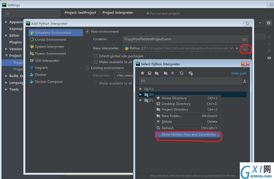Image resolution: width=274 pixels, height=179 pixels.
Task: Collapse the Project section in Settings tree
Action: pos(6,56)
